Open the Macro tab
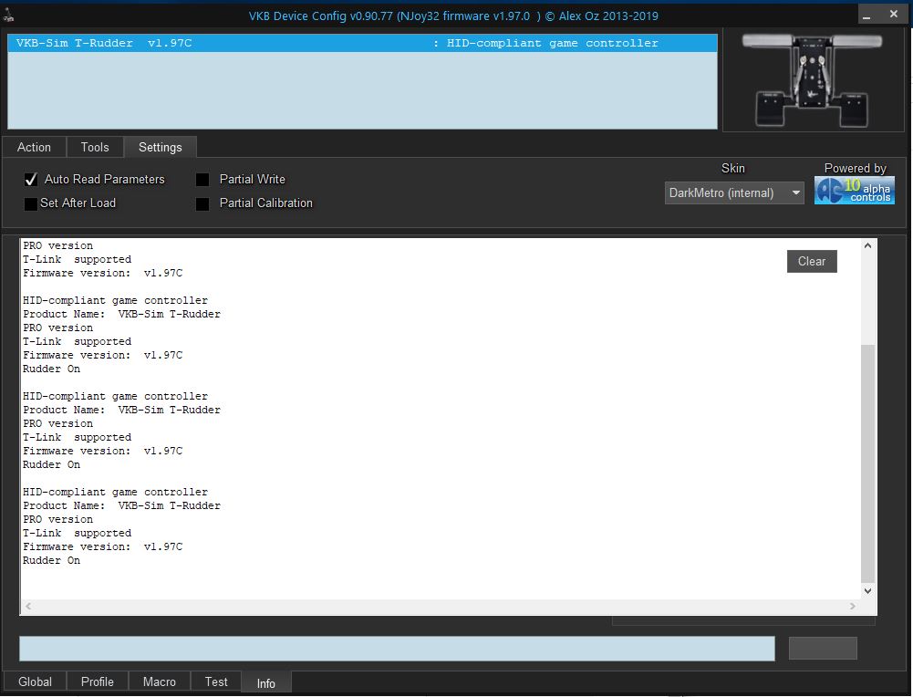The width and height of the screenshot is (913, 697). [x=160, y=681]
